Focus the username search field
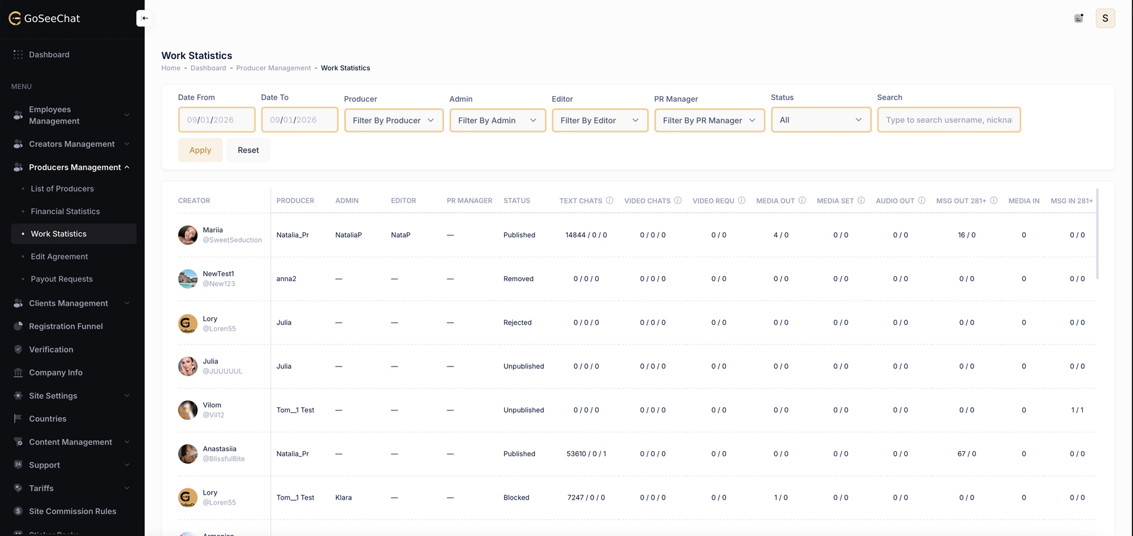 pyautogui.click(x=949, y=120)
